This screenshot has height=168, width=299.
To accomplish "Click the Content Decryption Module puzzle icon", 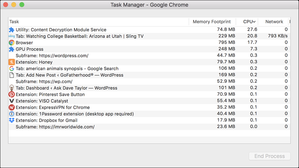I will coord(12,30).
